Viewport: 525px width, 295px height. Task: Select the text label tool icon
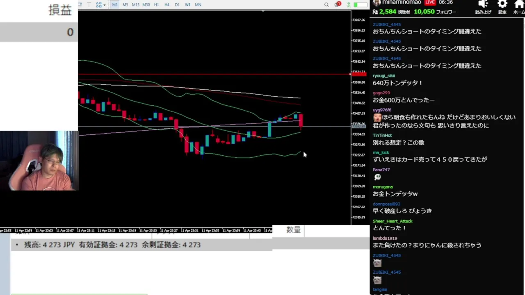click(89, 5)
